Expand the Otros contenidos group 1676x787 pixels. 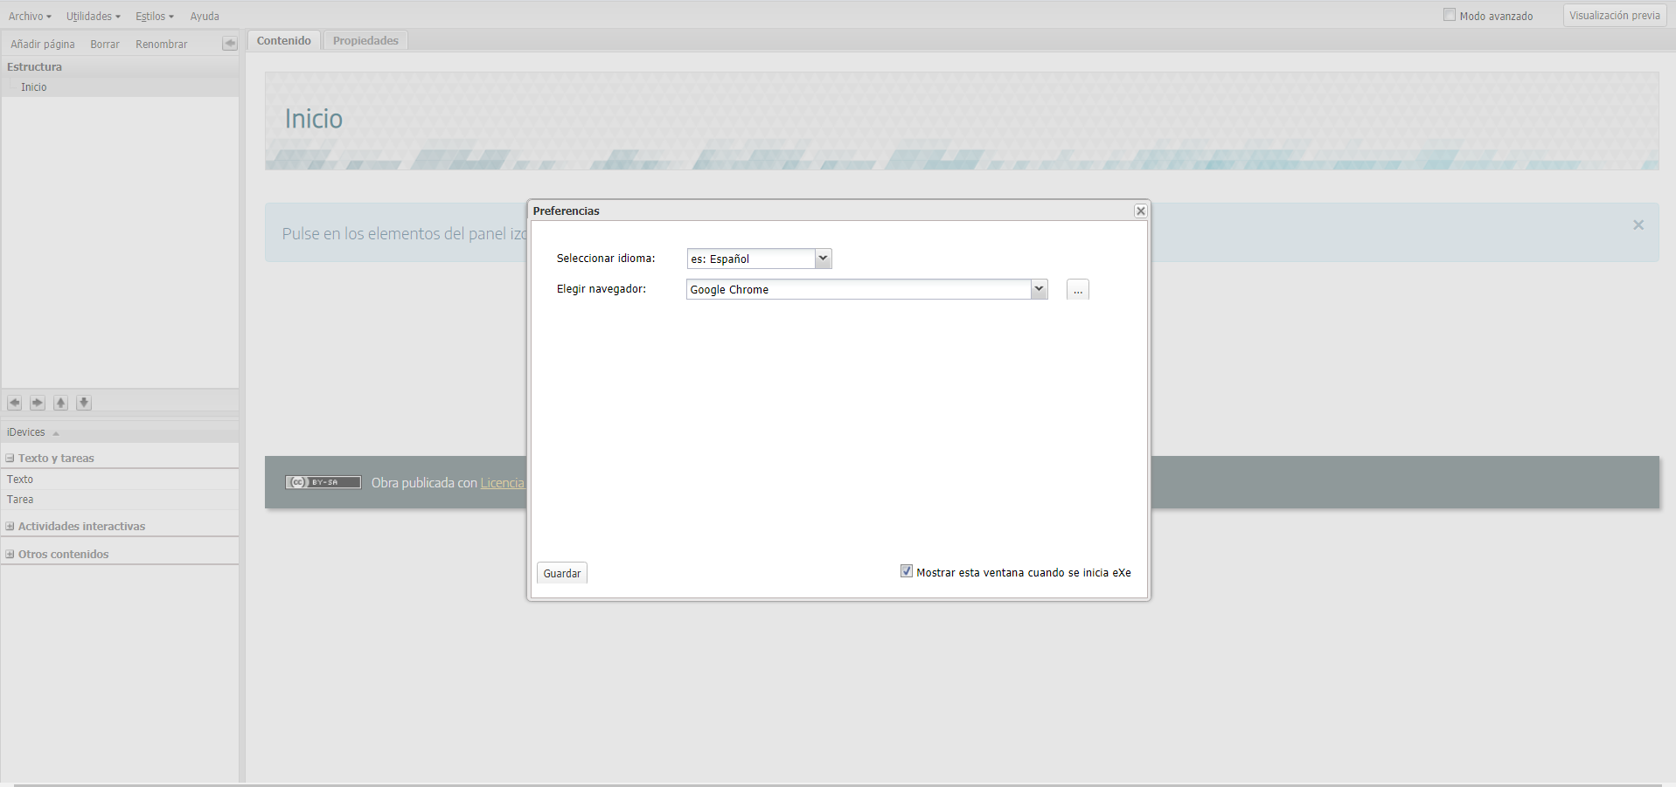pos(10,555)
